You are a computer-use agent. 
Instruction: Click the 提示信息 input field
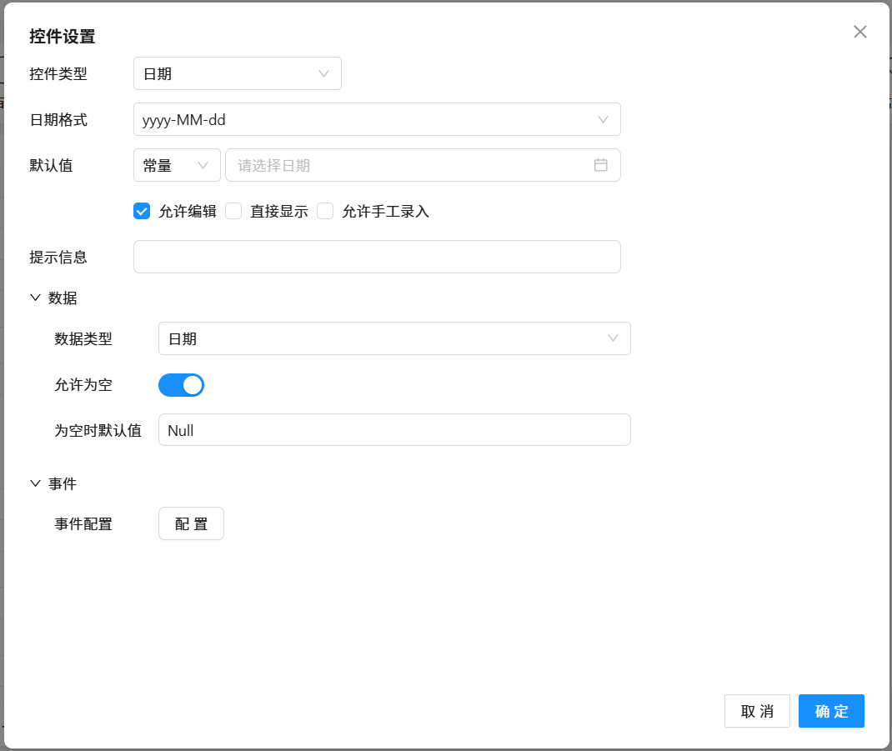pyautogui.click(x=377, y=257)
